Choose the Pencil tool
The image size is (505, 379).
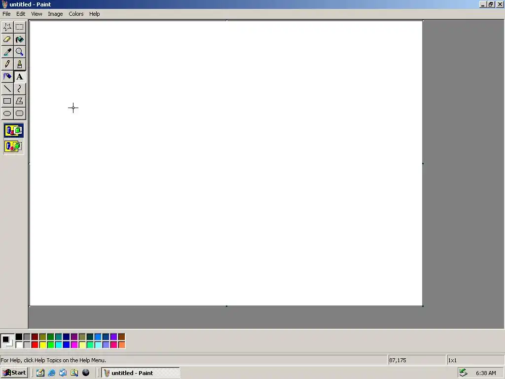point(7,64)
